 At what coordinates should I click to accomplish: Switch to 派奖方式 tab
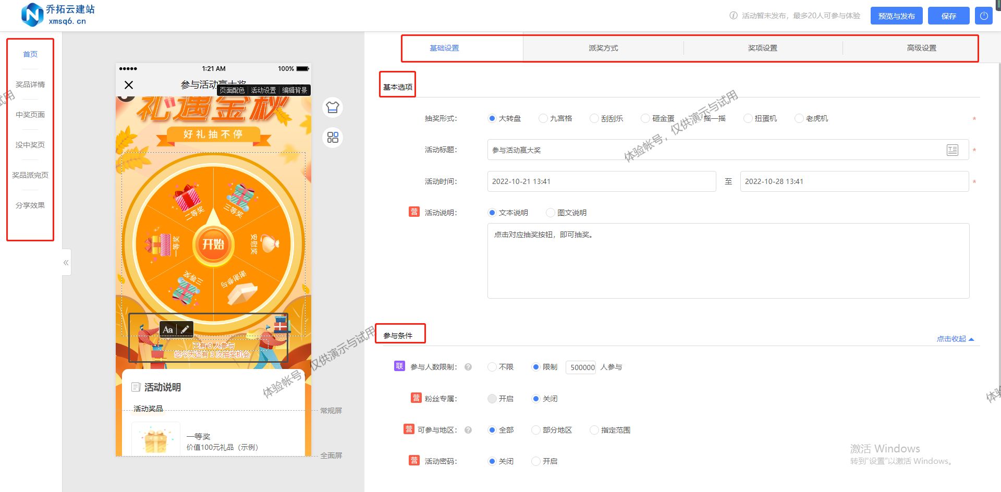pos(603,47)
